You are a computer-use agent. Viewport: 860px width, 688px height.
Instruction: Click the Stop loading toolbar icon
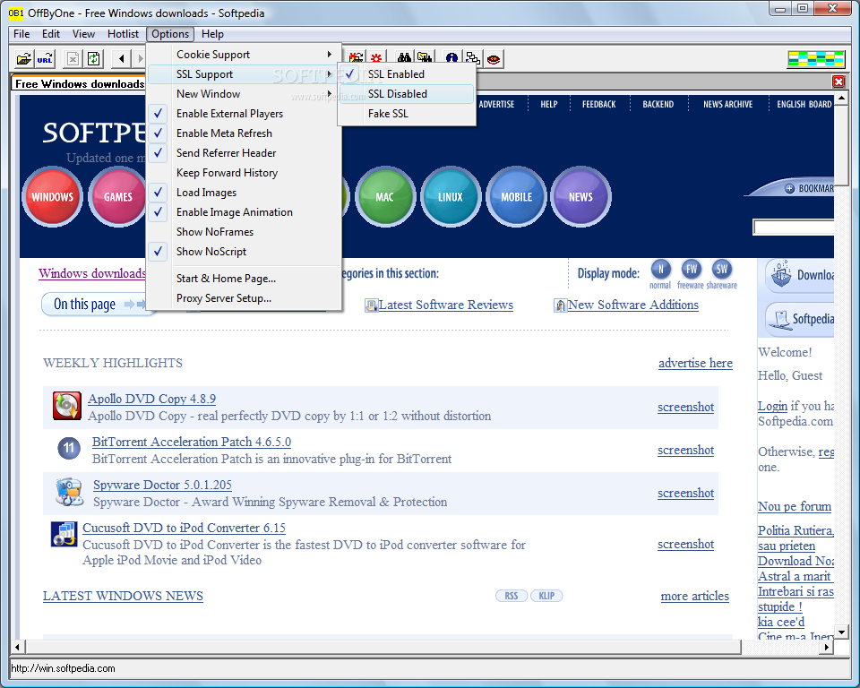[73, 58]
